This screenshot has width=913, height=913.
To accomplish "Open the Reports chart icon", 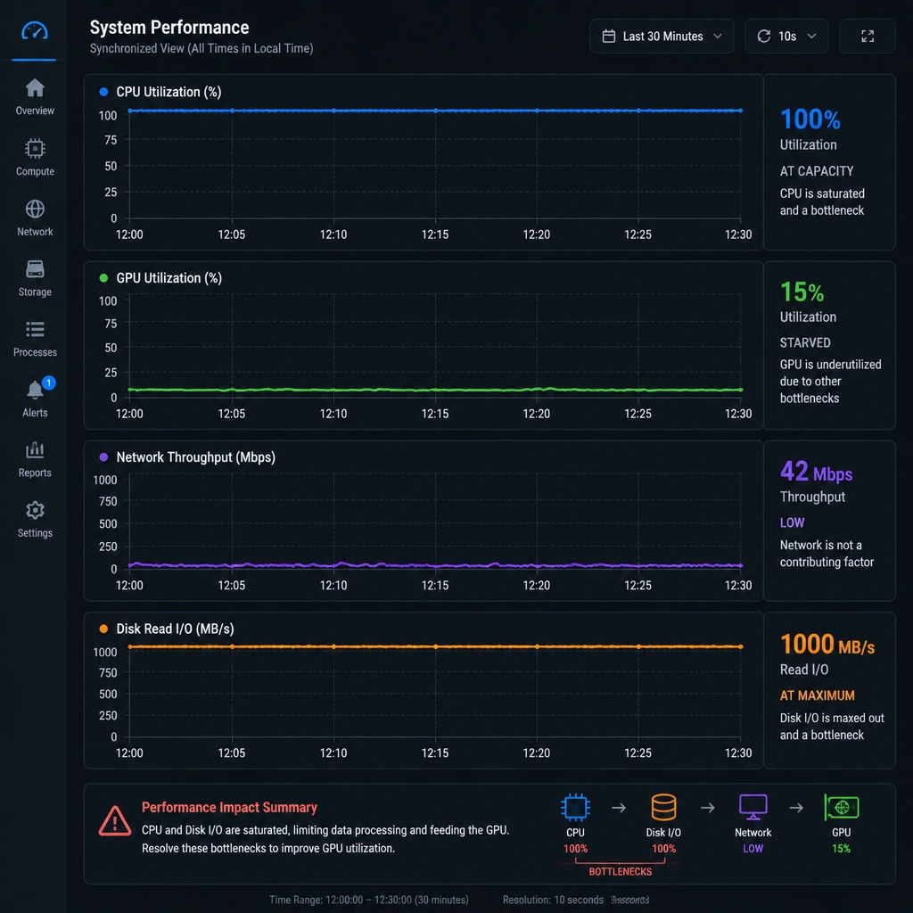I will click(35, 450).
